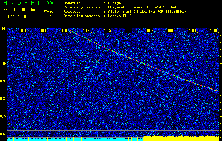222x141 pixels.
Task: Click the cyan signal level bar
Action: pyautogui.click(x=75, y=139)
